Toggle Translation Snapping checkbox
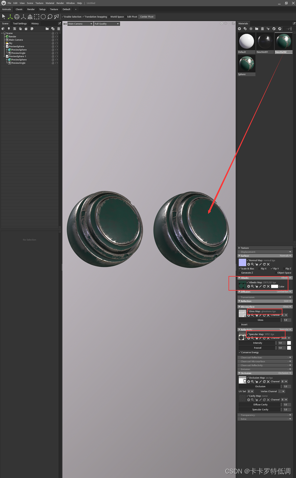Viewport: 296px width, 478px height. point(83,16)
